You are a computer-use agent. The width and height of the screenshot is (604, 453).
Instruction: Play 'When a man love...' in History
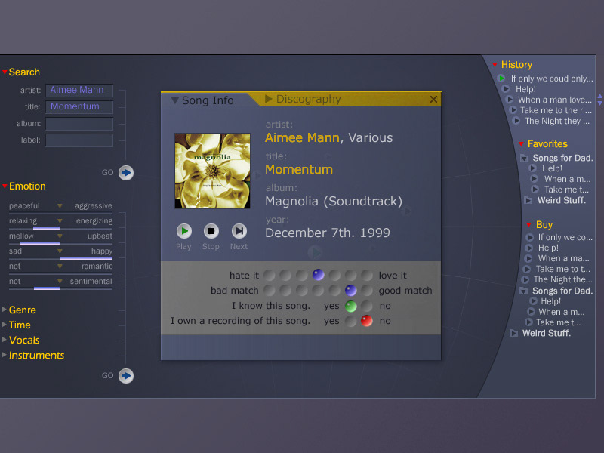509,100
